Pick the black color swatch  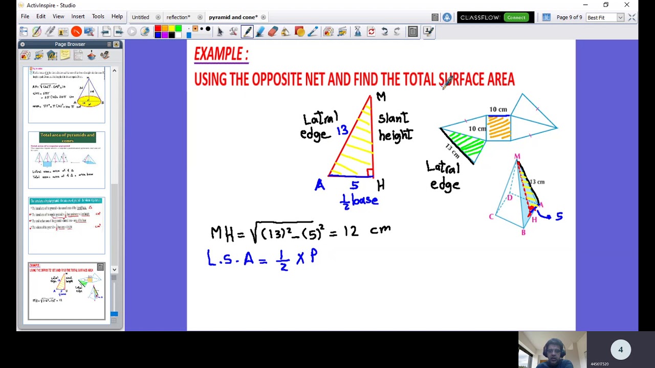[171, 35]
